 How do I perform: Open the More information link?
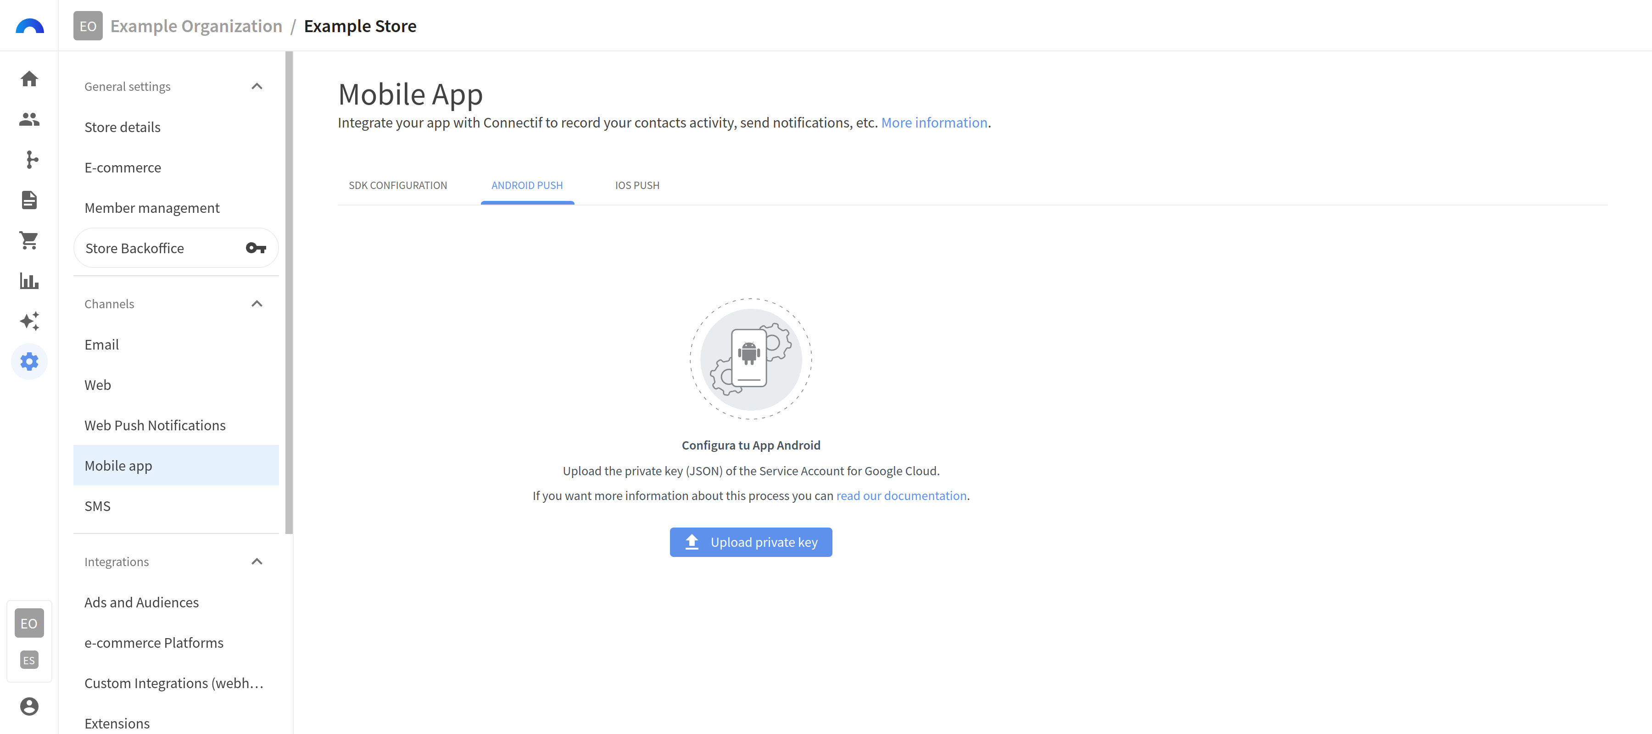934,122
